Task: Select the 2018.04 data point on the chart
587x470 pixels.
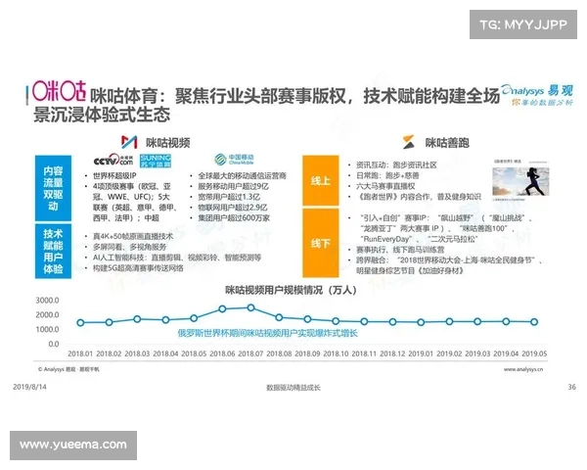Action: point(165,320)
